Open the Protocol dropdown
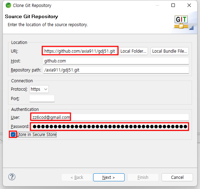Image resolution: width=200 pixels, height=189 pixels. [39, 89]
